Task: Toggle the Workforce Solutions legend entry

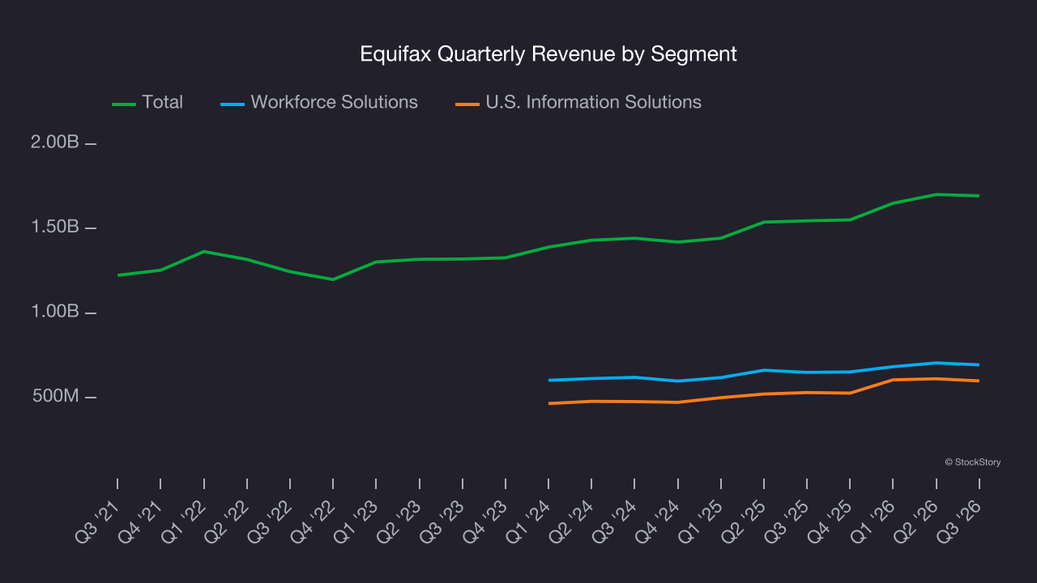Action: (x=319, y=103)
